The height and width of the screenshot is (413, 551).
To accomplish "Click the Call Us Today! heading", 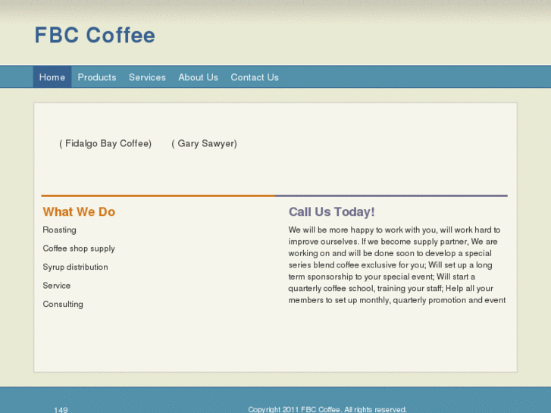I will [x=332, y=211].
